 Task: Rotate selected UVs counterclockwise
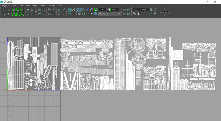(x=28, y=14)
